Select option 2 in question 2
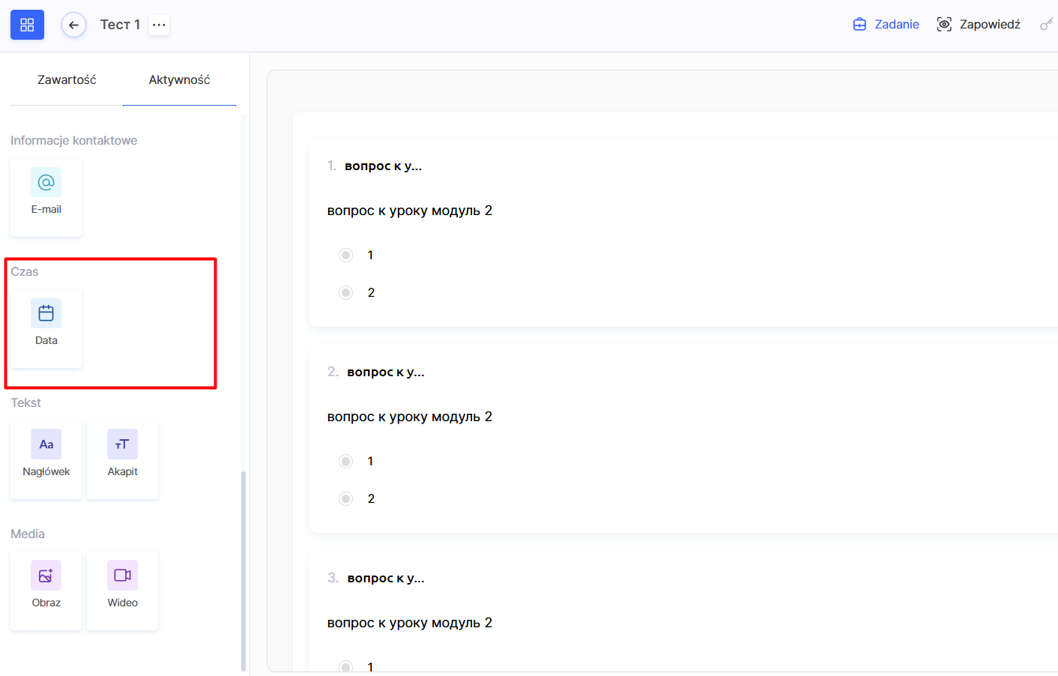1058x676 pixels. 345,498
